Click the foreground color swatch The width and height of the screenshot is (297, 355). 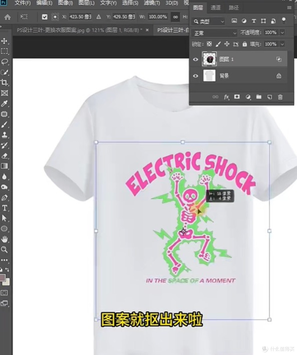coord(2,278)
